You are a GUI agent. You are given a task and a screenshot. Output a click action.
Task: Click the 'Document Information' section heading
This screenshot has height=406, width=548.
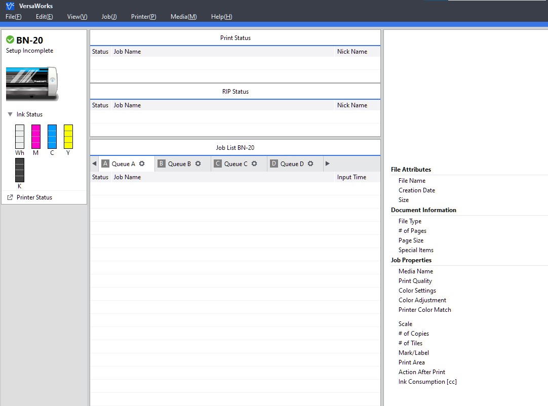click(x=423, y=210)
